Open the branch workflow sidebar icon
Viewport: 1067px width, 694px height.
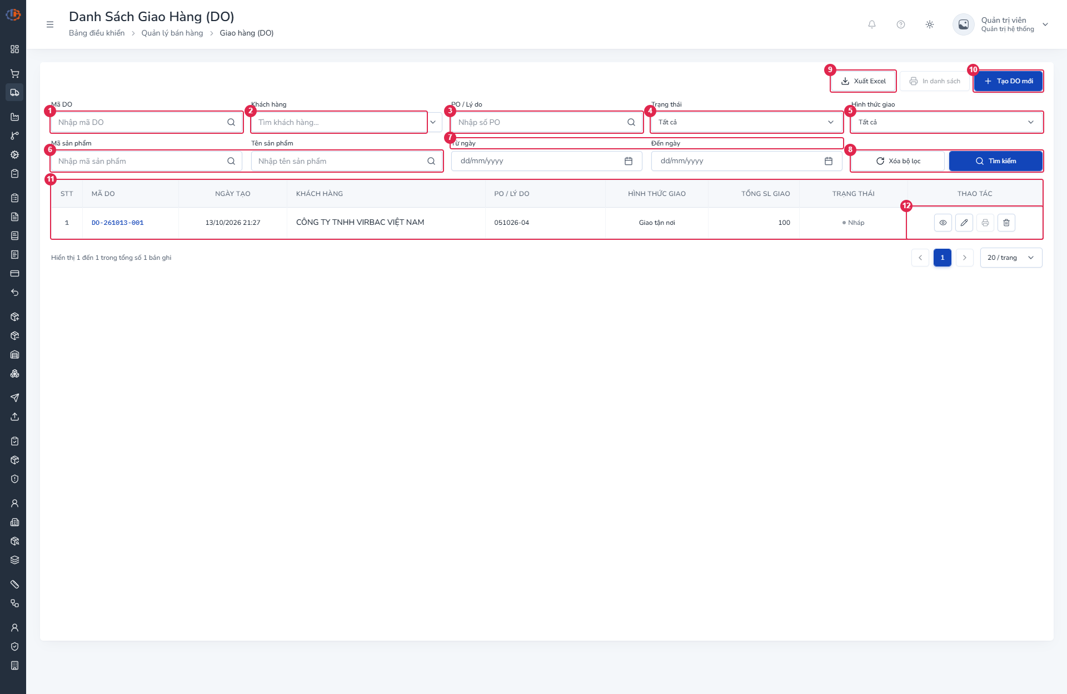coord(15,135)
